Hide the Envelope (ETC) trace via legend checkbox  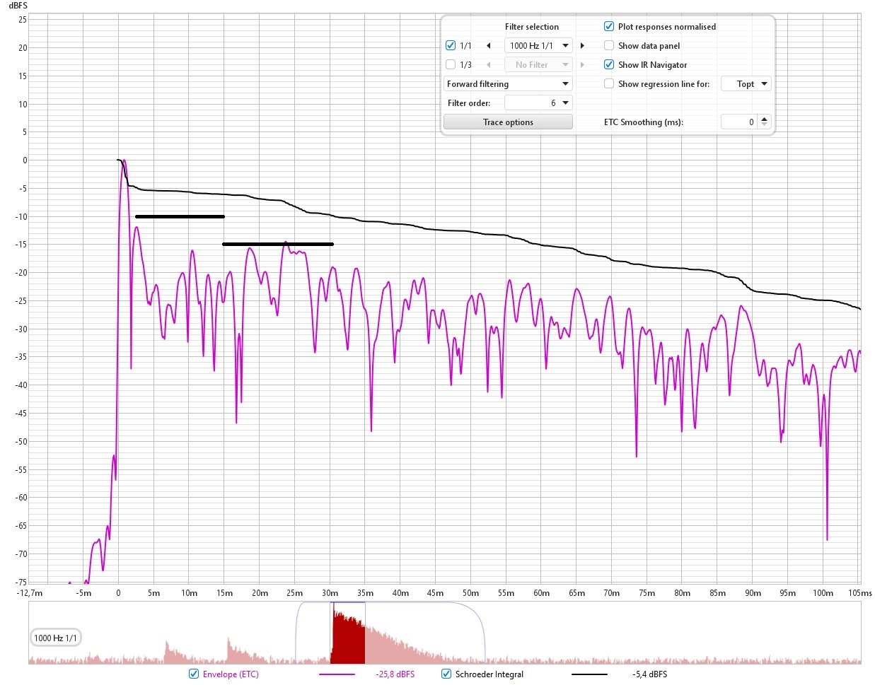(x=194, y=674)
